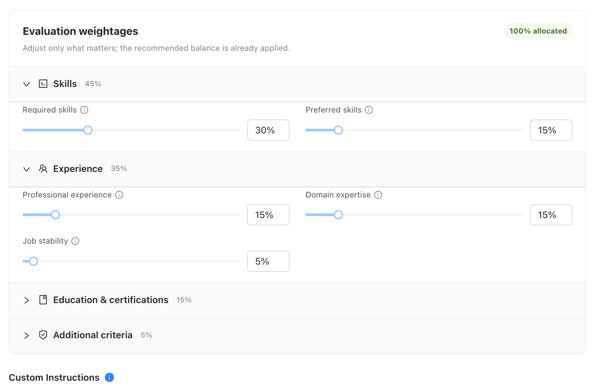Screen dimensions: 595x391
Task: Click the Required skills label
Action: click(x=50, y=110)
